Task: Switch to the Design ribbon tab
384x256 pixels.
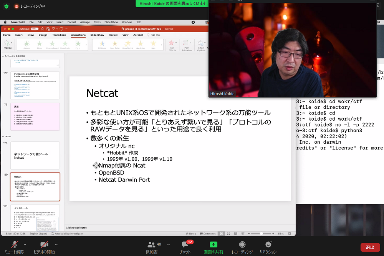Action: pos(43,35)
